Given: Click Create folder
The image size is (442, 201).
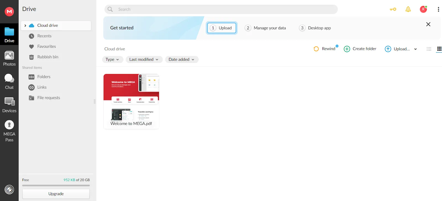Looking at the screenshot, I should tap(360, 49).
